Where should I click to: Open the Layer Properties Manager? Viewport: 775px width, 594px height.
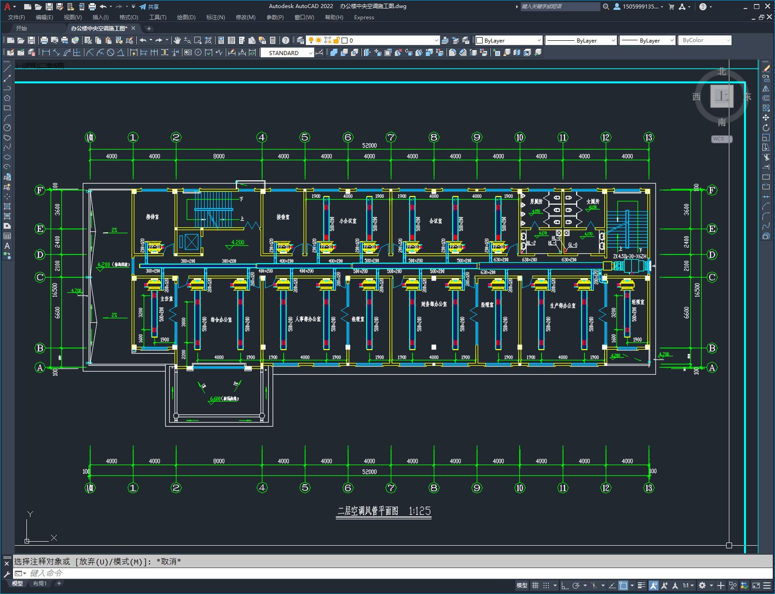pos(300,40)
